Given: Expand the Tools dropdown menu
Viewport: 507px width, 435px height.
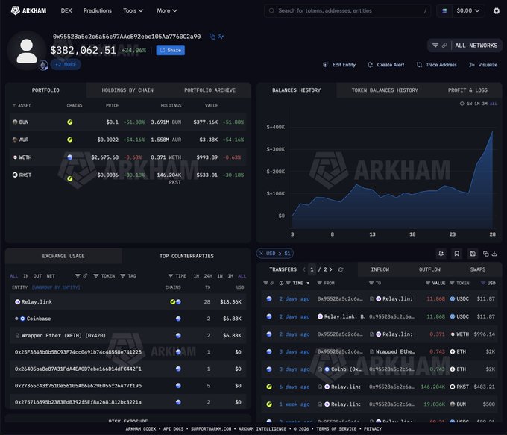Looking at the screenshot, I should pyautogui.click(x=133, y=10).
